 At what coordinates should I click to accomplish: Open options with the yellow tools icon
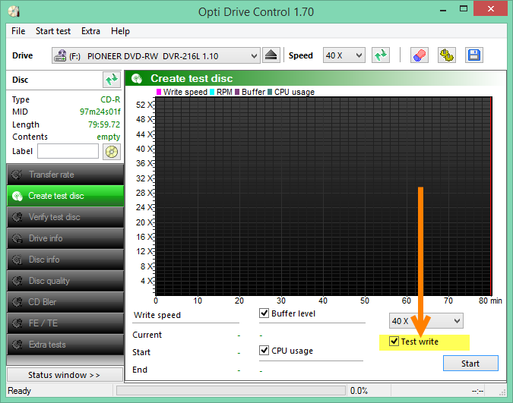coord(447,55)
